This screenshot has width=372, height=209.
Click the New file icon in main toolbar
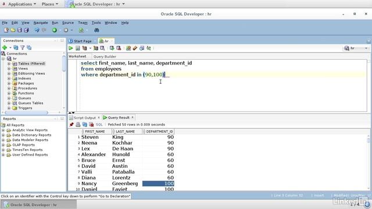[x=6, y=30]
